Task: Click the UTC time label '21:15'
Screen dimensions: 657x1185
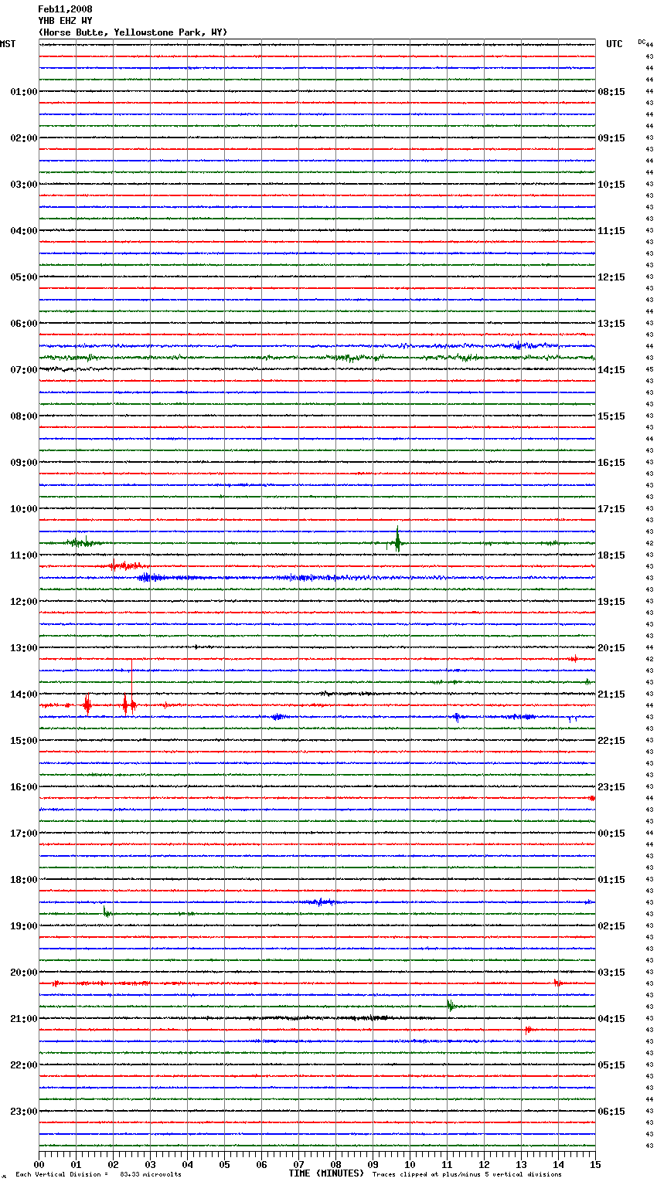Action: (611, 694)
